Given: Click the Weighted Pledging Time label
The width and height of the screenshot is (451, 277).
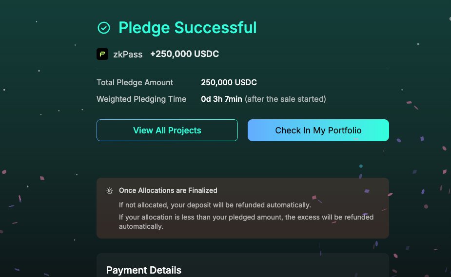Looking at the screenshot, I should pos(141,99).
